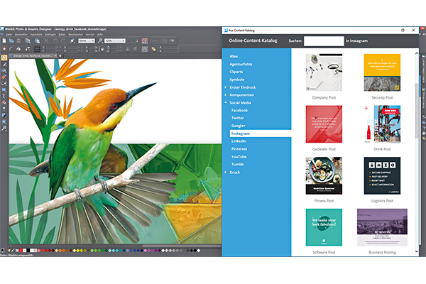Select the Fill tool in toolbox
The image size is (426, 284).
coord(4,102)
